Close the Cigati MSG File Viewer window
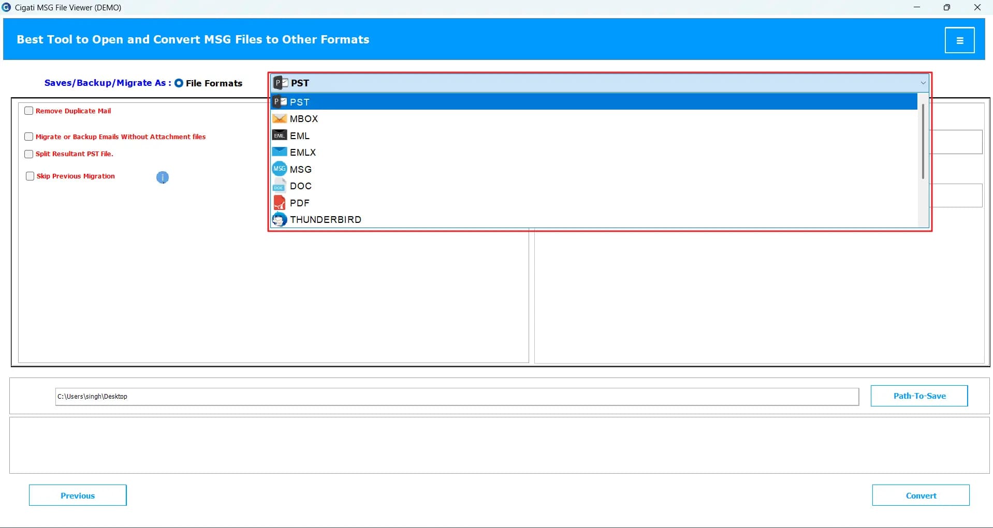The width and height of the screenshot is (993, 528). click(x=977, y=7)
